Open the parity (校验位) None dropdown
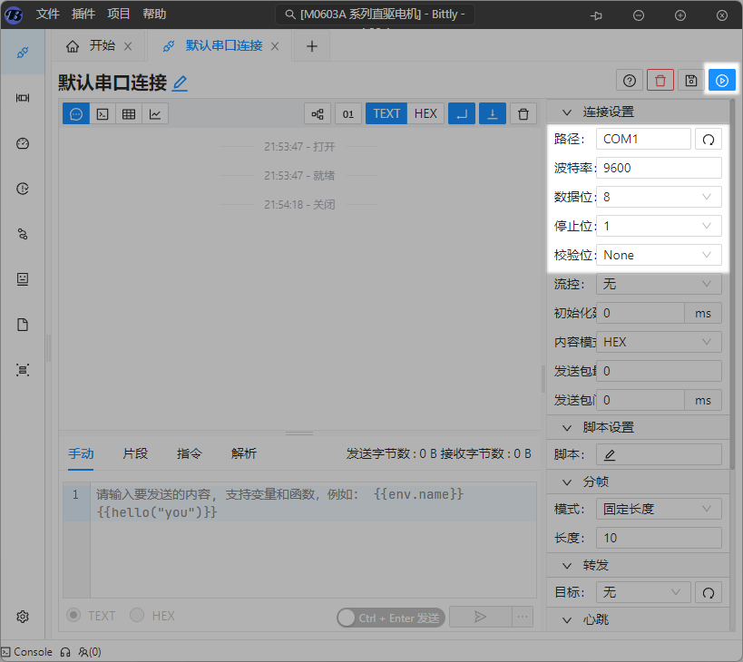Image resolution: width=743 pixels, height=662 pixels. tap(659, 255)
